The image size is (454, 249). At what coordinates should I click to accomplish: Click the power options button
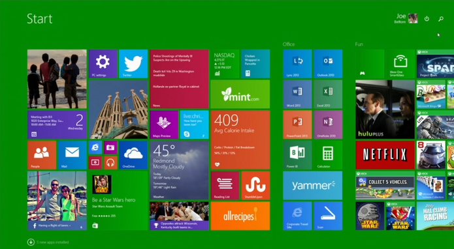click(x=427, y=19)
